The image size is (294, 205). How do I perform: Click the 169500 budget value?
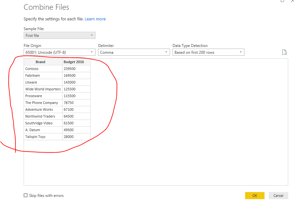point(76,75)
